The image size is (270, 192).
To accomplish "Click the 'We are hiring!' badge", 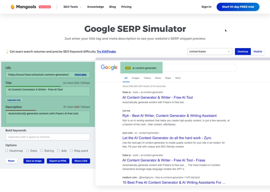I will (45, 7).
